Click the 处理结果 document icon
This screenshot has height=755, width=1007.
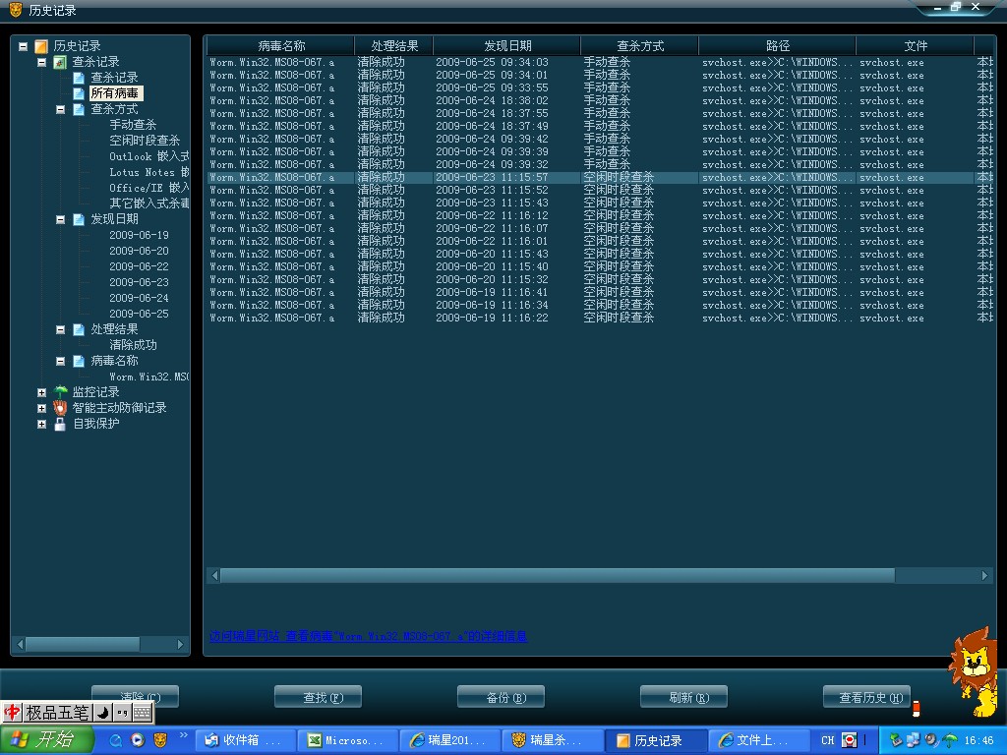click(79, 329)
